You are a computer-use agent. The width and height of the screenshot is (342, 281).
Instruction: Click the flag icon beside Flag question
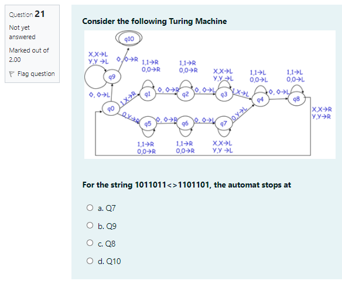12,74
